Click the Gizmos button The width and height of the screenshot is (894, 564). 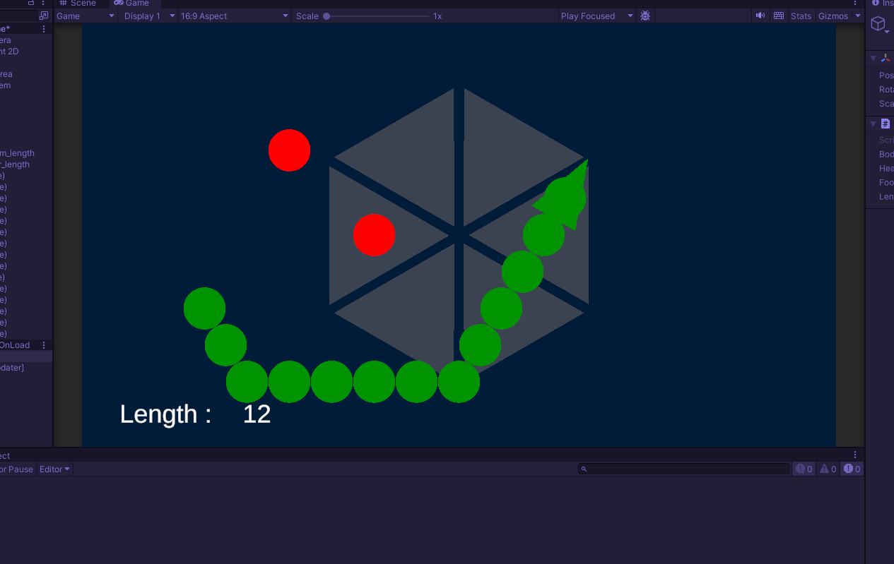click(833, 16)
